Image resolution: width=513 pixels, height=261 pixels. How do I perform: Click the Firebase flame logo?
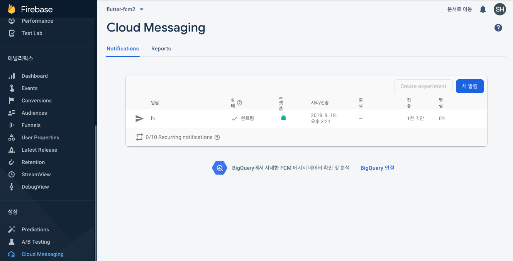[x=12, y=9]
